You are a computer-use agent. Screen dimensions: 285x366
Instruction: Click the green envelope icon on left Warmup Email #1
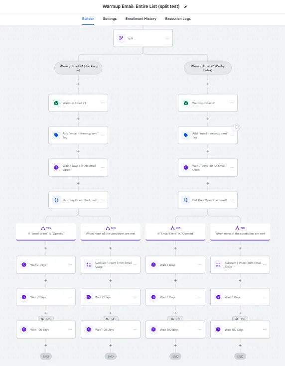pos(56,103)
